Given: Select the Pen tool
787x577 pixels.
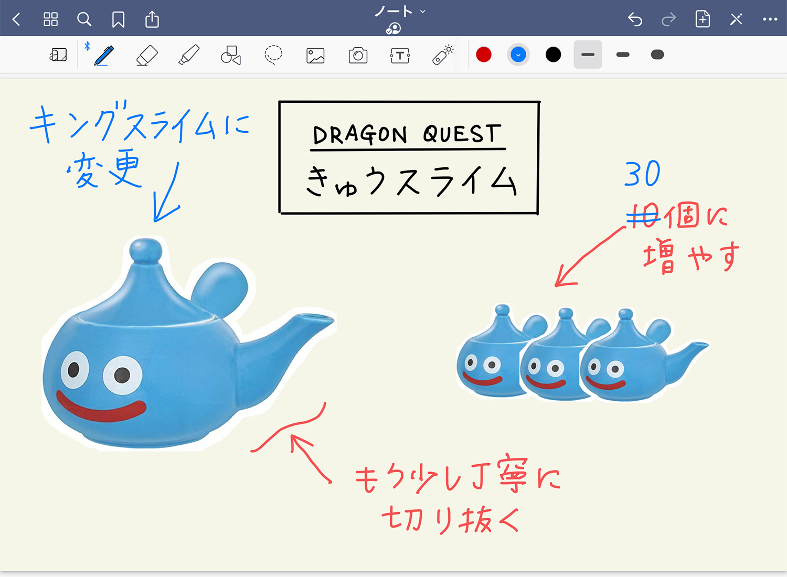Looking at the screenshot, I should 104,55.
